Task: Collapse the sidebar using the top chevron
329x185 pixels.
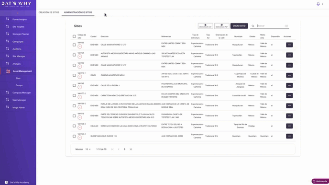Action: (x=18, y=13)
